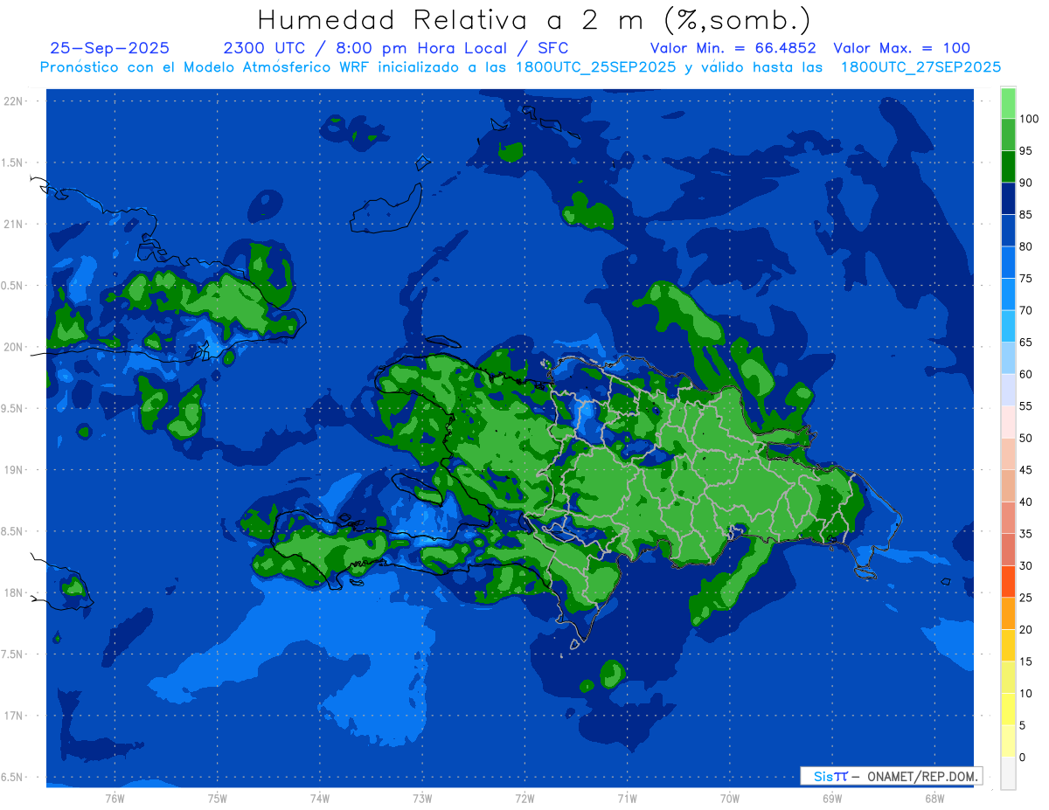Click the Pronóstico con el Modelo WRF line
The height and width of the screenshot is (810, 1049).
520,67
